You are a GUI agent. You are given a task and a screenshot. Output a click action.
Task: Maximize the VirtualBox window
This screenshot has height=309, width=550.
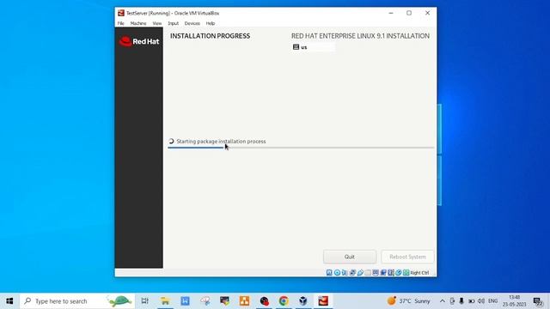pyautogui.click(x=409, y=13)
